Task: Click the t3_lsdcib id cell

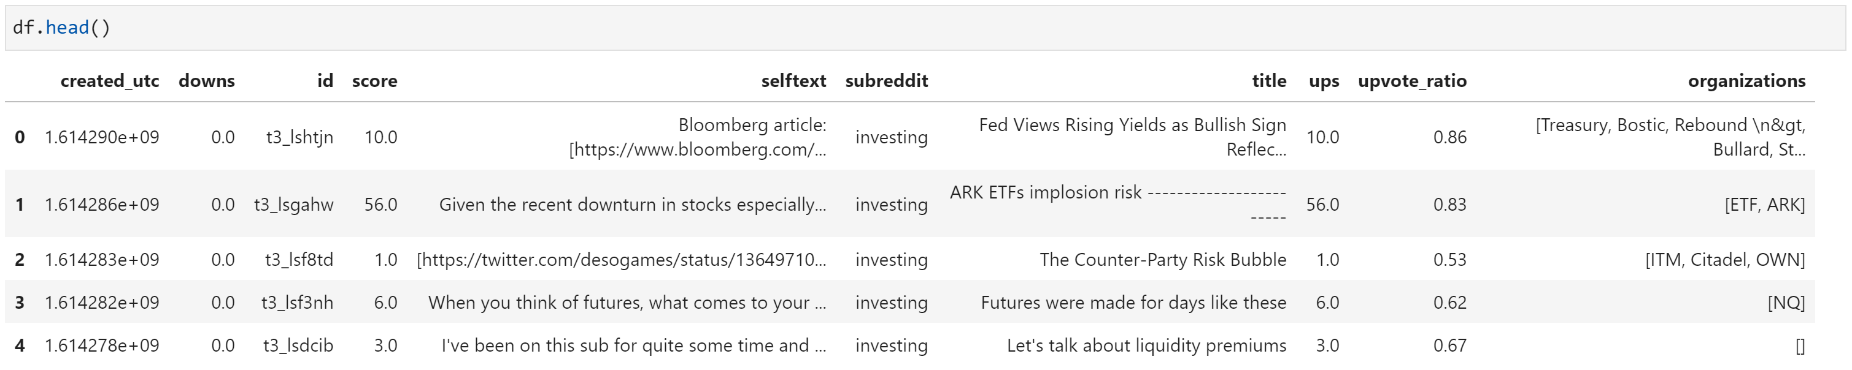Action: coord(298,345)
